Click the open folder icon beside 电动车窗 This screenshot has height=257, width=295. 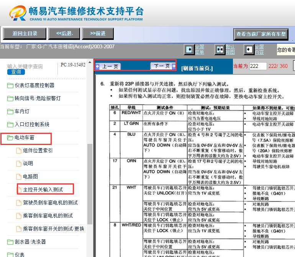(x=10, y=138)
